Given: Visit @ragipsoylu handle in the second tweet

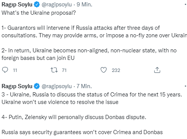Looking at the screenshot, I should [57, 87].
